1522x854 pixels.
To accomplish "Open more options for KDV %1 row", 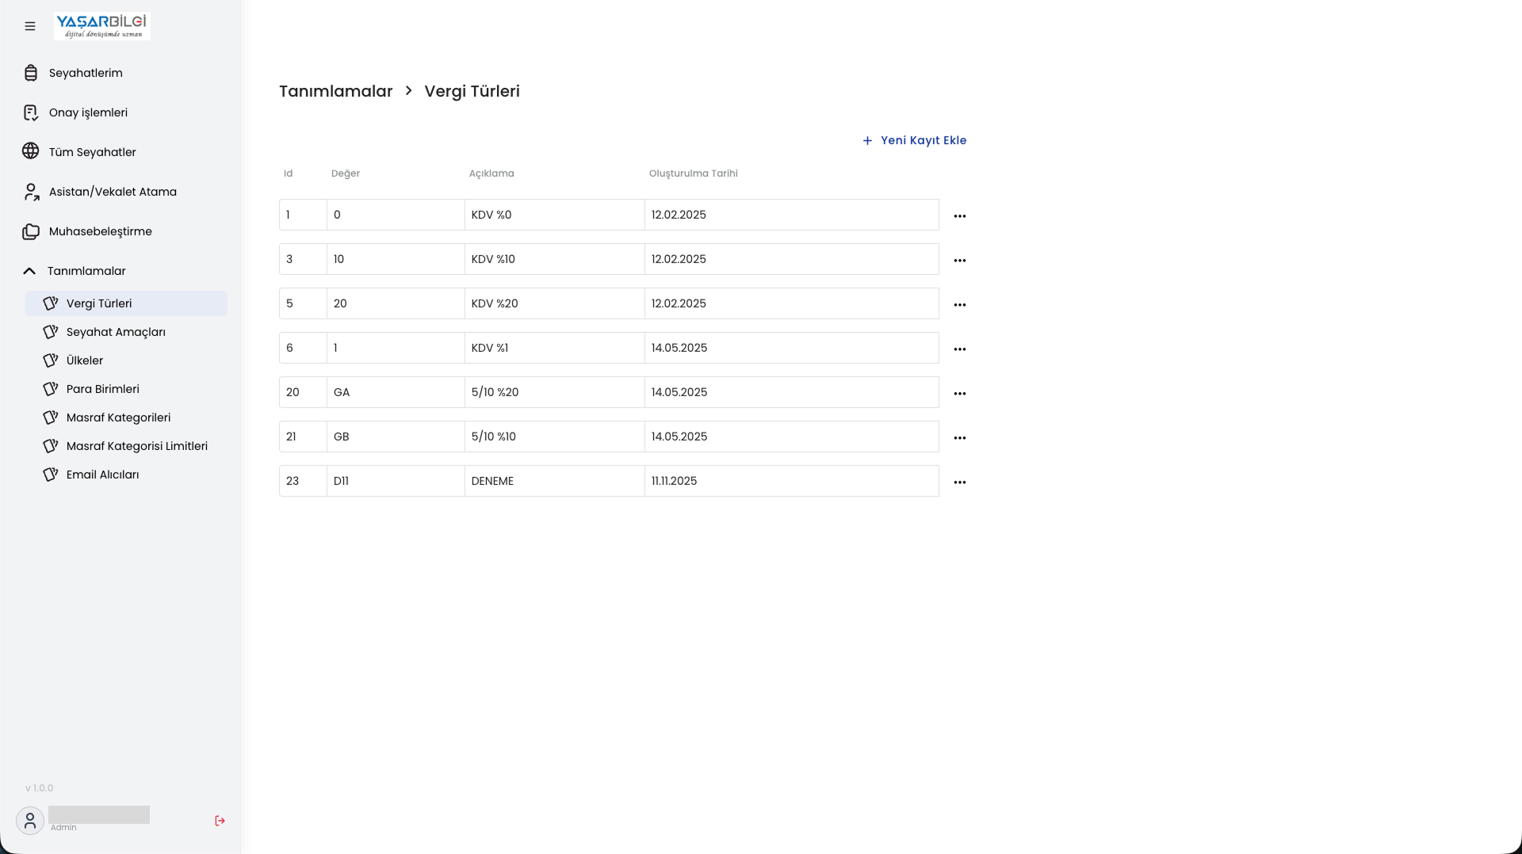I will point(960,349).
